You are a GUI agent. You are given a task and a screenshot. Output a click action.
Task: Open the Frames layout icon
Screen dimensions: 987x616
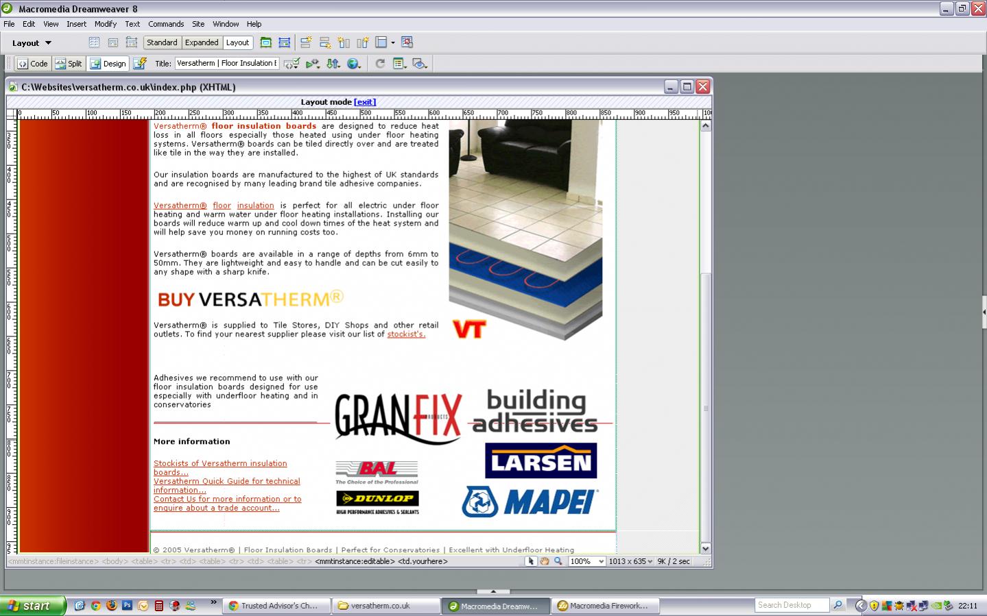point(381,42)
